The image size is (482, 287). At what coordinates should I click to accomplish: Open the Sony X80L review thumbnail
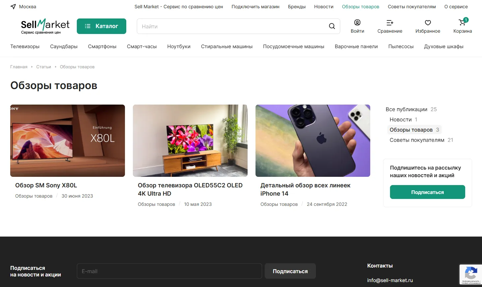(x=68, y=141)
